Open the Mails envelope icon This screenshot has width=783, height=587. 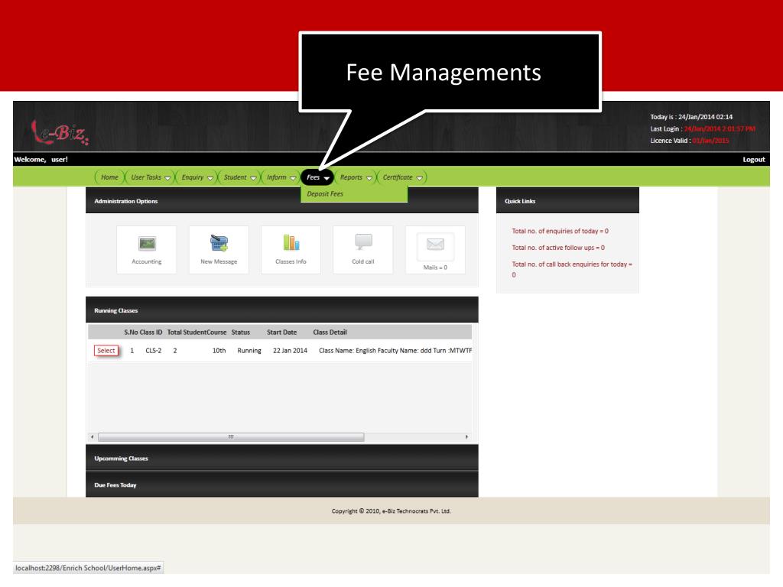pos(435,244)
